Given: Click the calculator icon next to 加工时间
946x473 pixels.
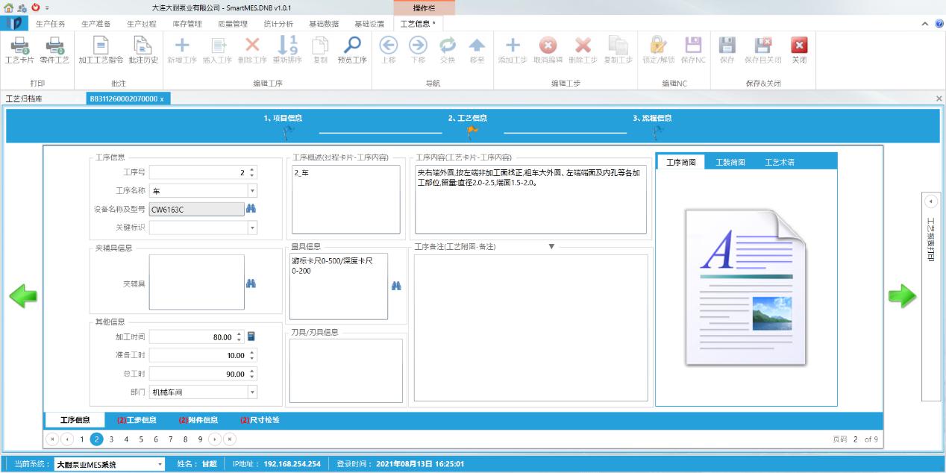Looking at the screenshot, I should [251, 336].
